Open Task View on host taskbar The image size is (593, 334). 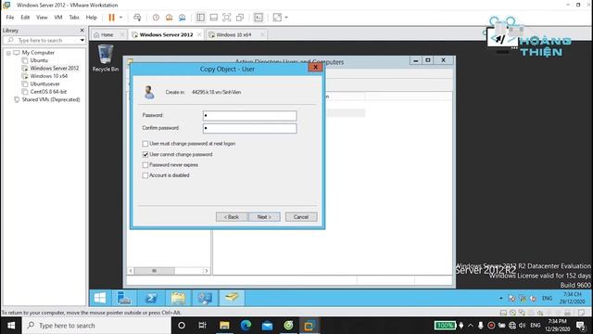pos(202,326)
